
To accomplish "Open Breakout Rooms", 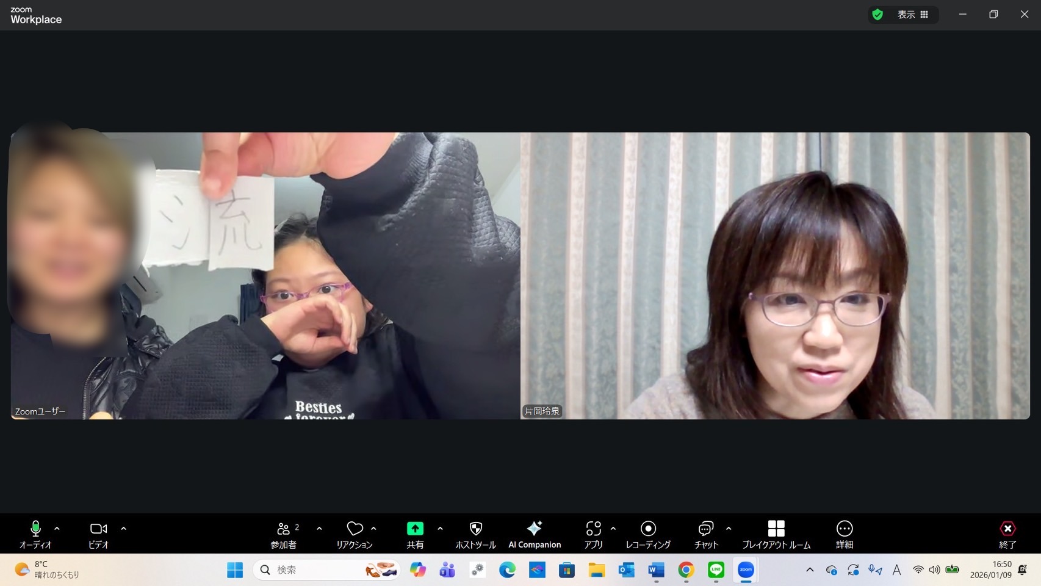I will (776, 534).
